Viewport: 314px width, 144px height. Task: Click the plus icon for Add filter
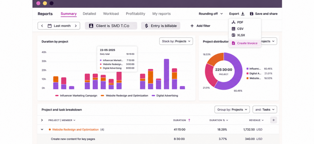click(192, 26)
